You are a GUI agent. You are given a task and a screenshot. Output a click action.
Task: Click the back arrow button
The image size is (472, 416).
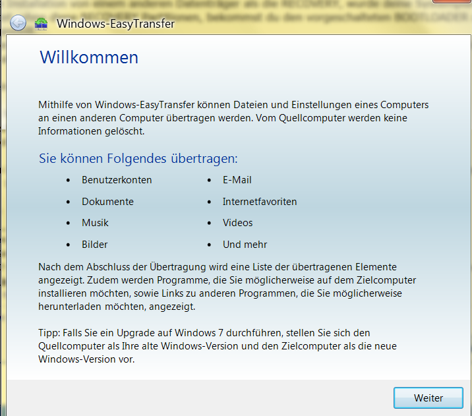point(18,23)
